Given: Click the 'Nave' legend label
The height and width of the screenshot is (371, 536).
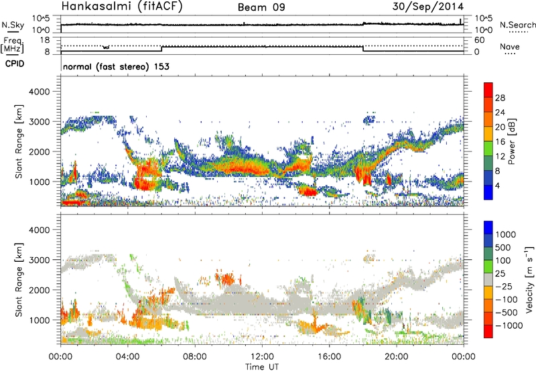Looking at the screenshot, I should coord(510,46).
